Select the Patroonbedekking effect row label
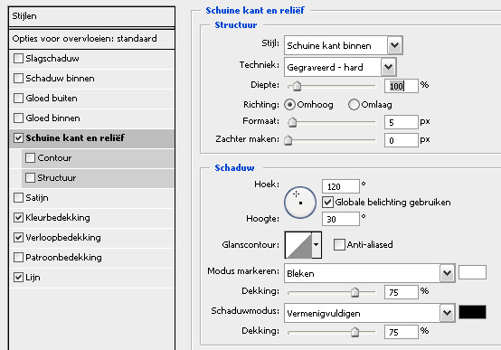 63,258
